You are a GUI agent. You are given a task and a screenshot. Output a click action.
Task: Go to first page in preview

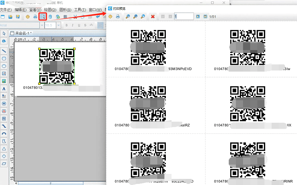[x=163, y=17]
